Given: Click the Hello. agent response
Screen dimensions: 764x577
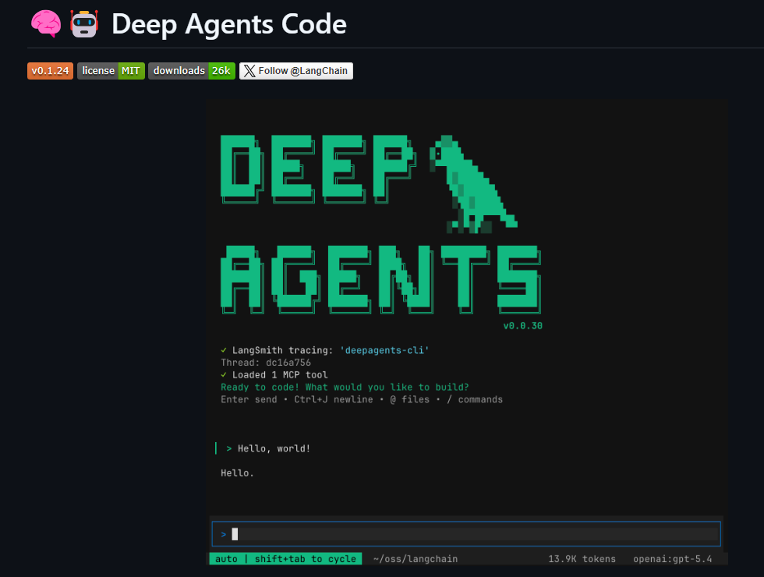Looking at the screenshot, I should click(237, 473).
